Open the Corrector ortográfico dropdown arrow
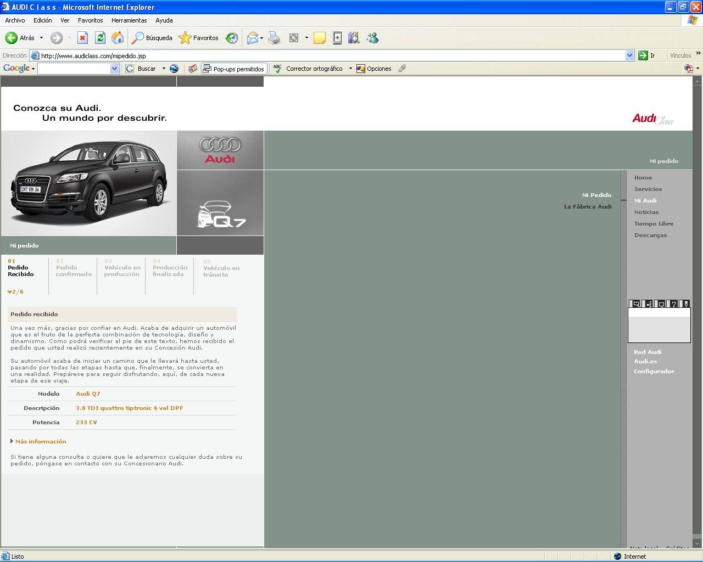703x562 pixels. pos(350,69)
